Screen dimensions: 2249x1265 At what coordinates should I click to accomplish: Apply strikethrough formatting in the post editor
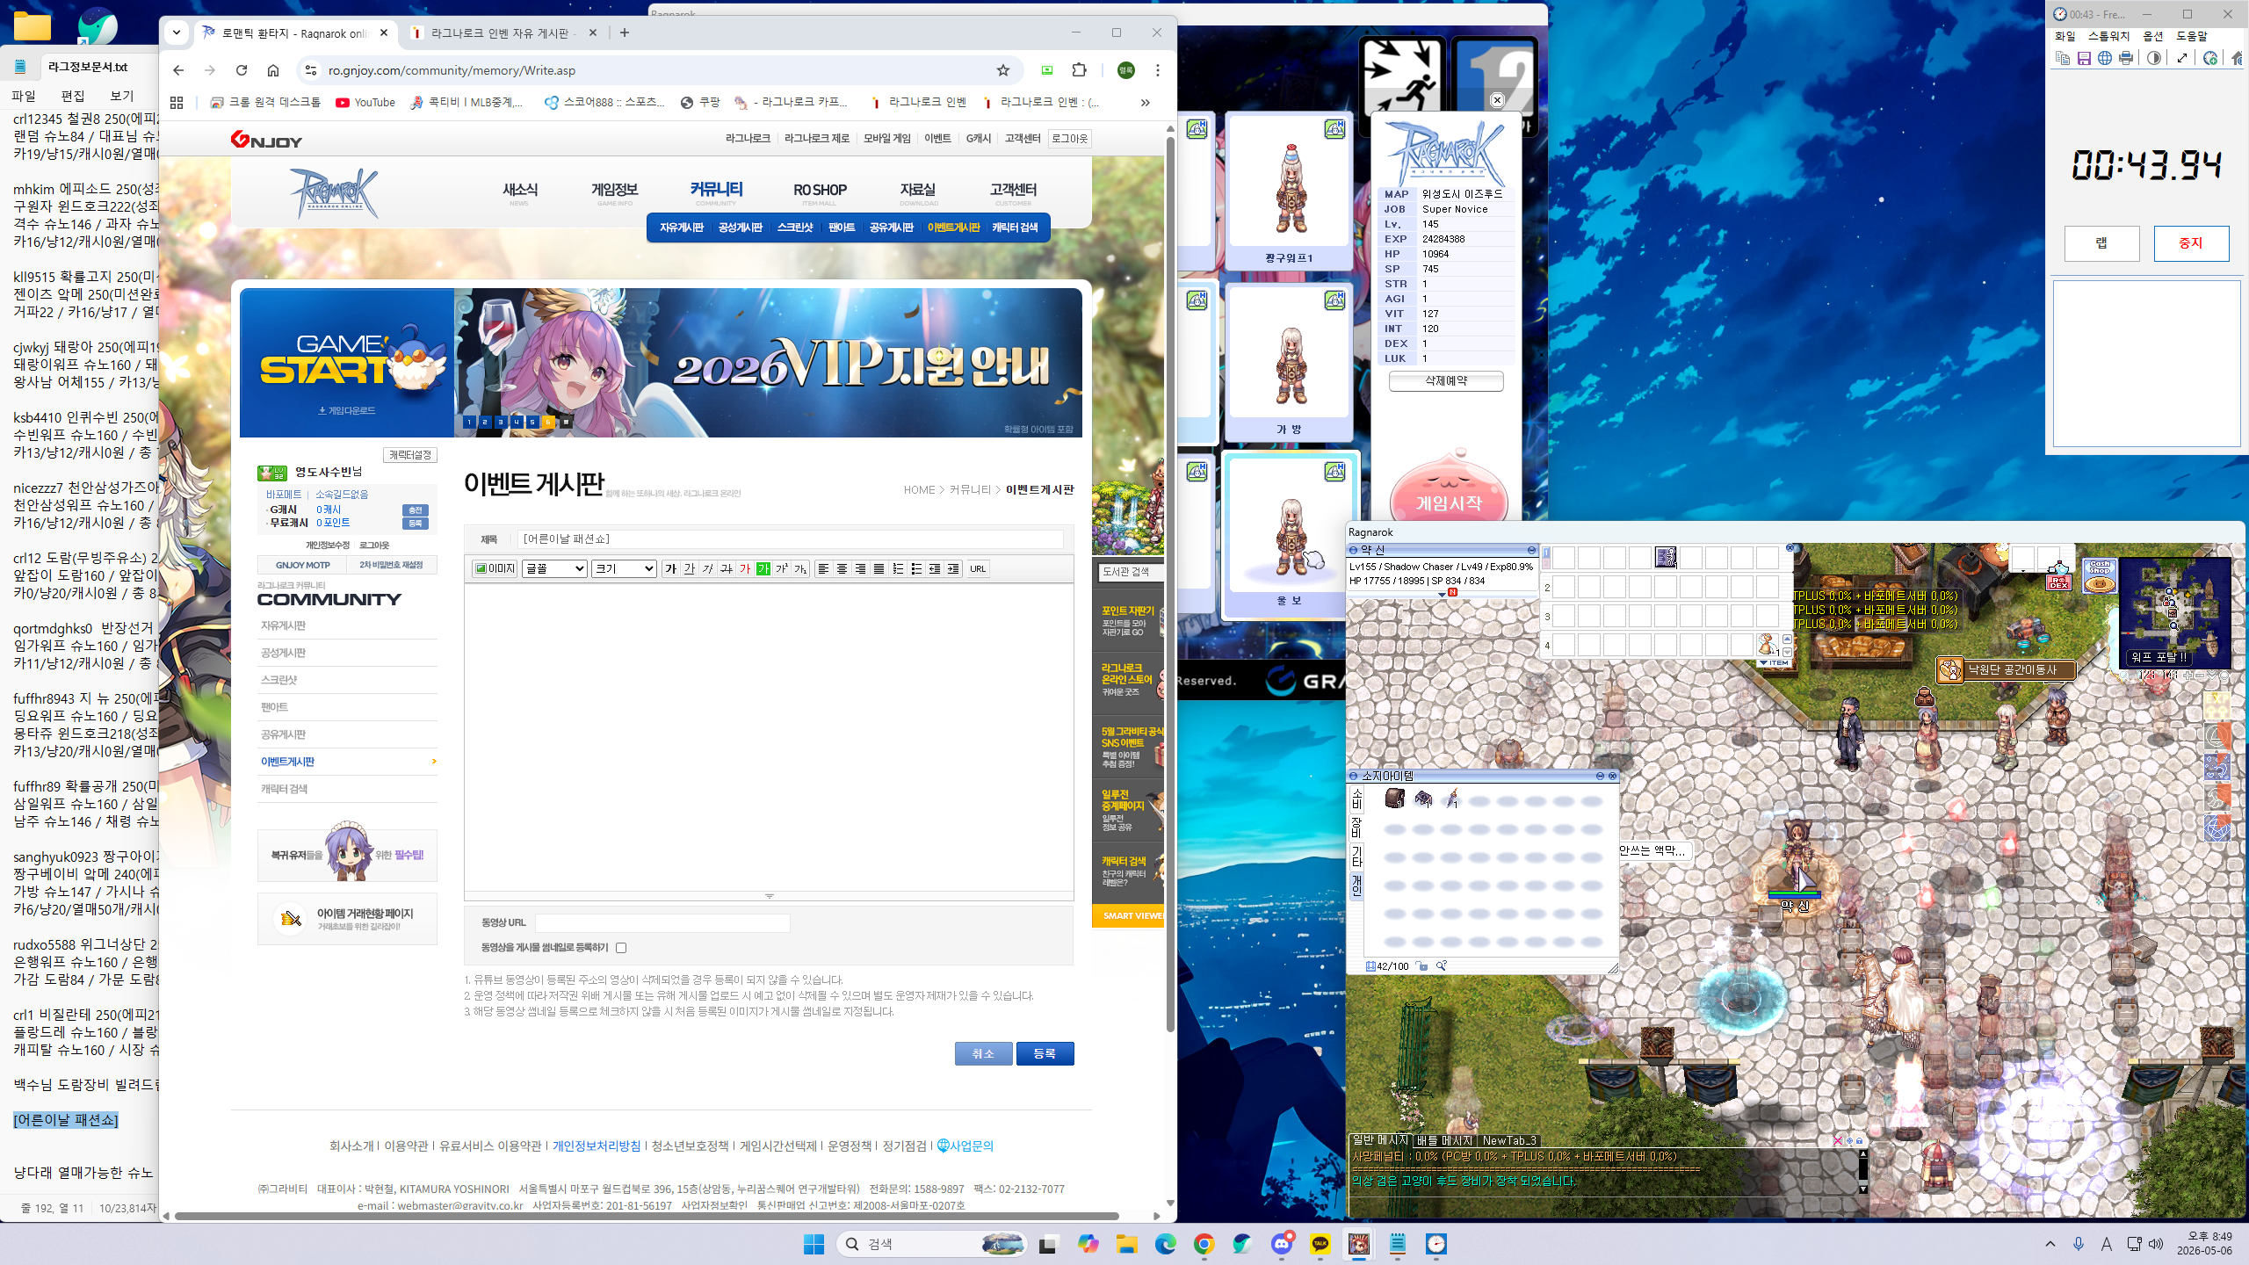(x=727, y=569)
